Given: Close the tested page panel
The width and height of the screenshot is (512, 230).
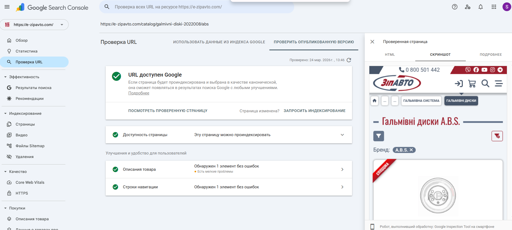Looking at the screenshot, I should [372, 42].
